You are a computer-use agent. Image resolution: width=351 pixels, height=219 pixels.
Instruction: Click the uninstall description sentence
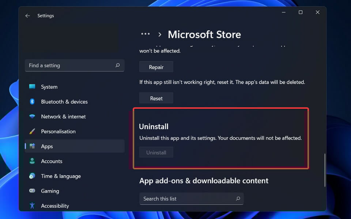(220, 138)
